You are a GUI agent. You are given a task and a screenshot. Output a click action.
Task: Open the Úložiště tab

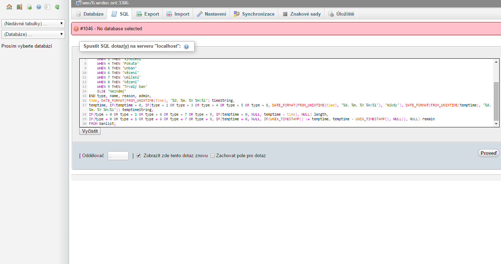[x=341, y=14]
